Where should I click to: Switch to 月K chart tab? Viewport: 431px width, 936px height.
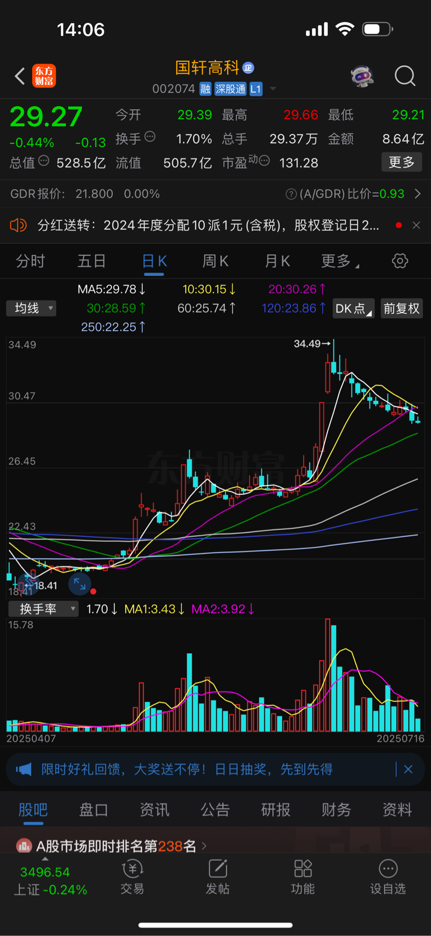coord(277,261)
